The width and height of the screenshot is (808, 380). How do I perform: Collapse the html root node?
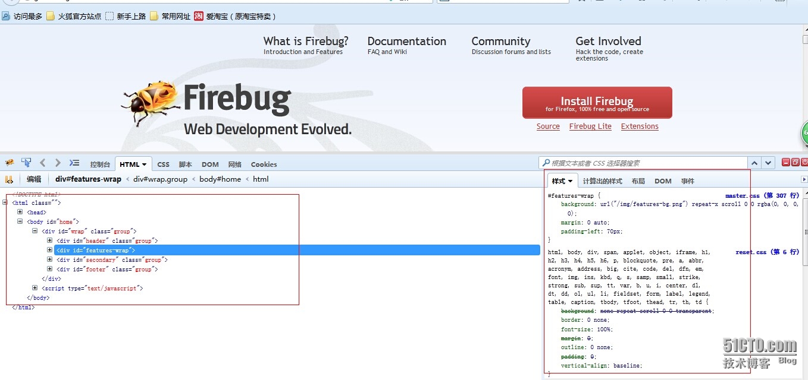click(x=5, y=202)
